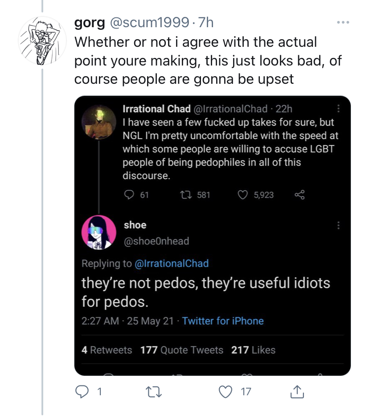Open Irrational Chad's profile avatar

tap(99, 122)
